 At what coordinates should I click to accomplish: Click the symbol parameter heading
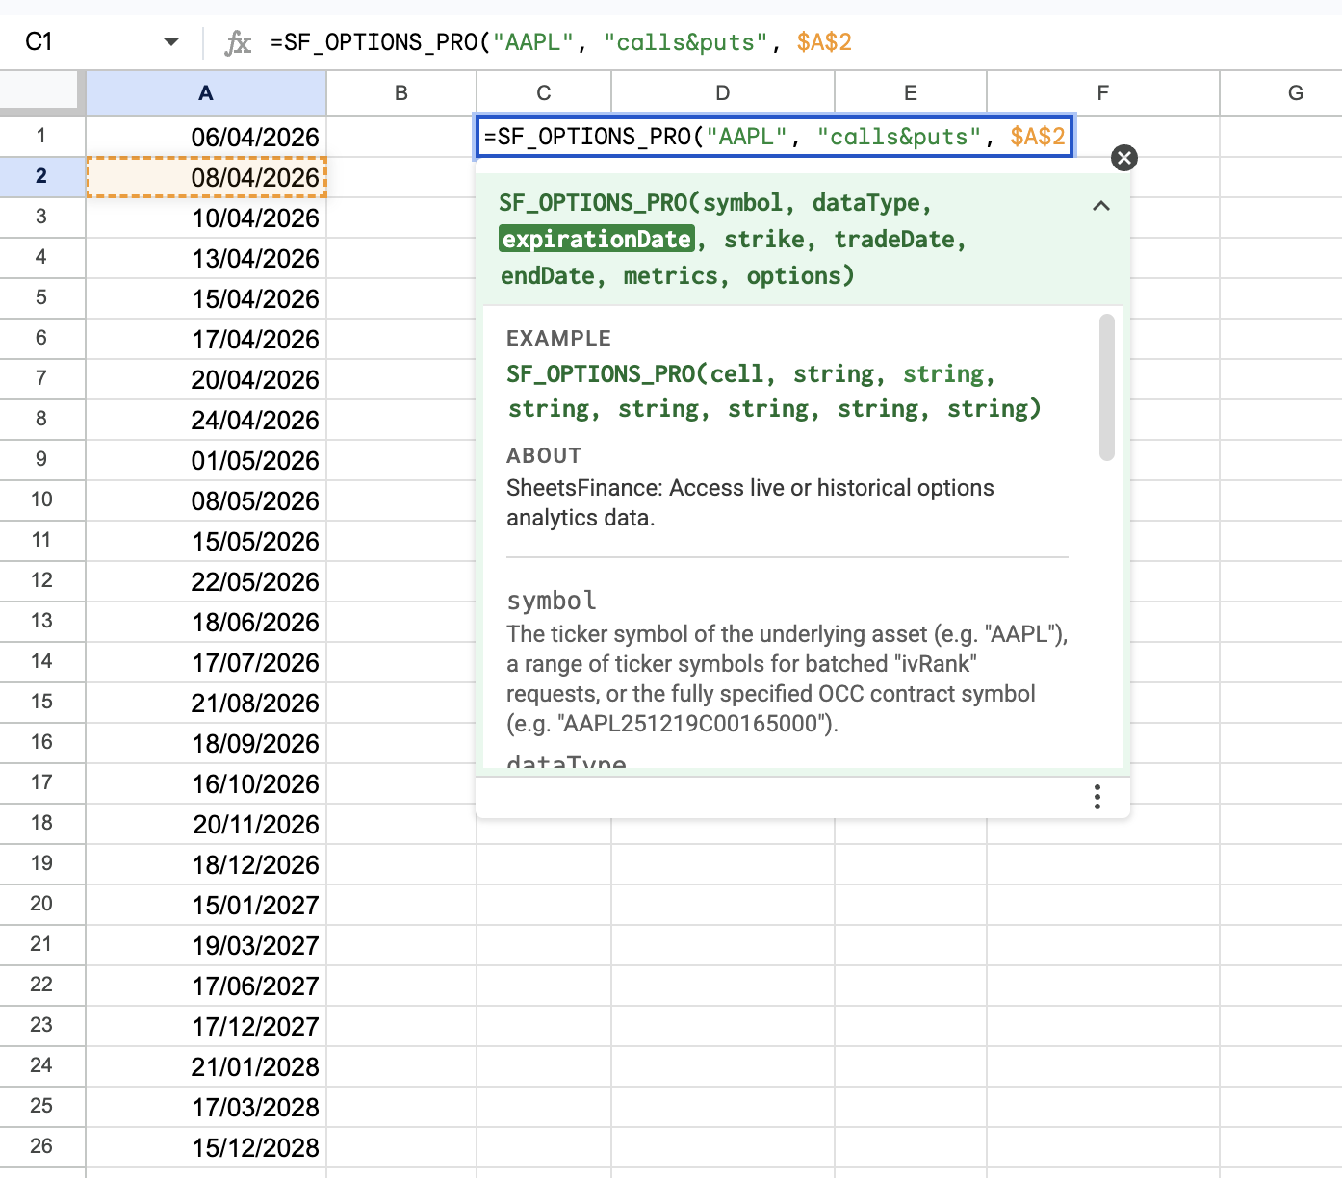(552, 601)
